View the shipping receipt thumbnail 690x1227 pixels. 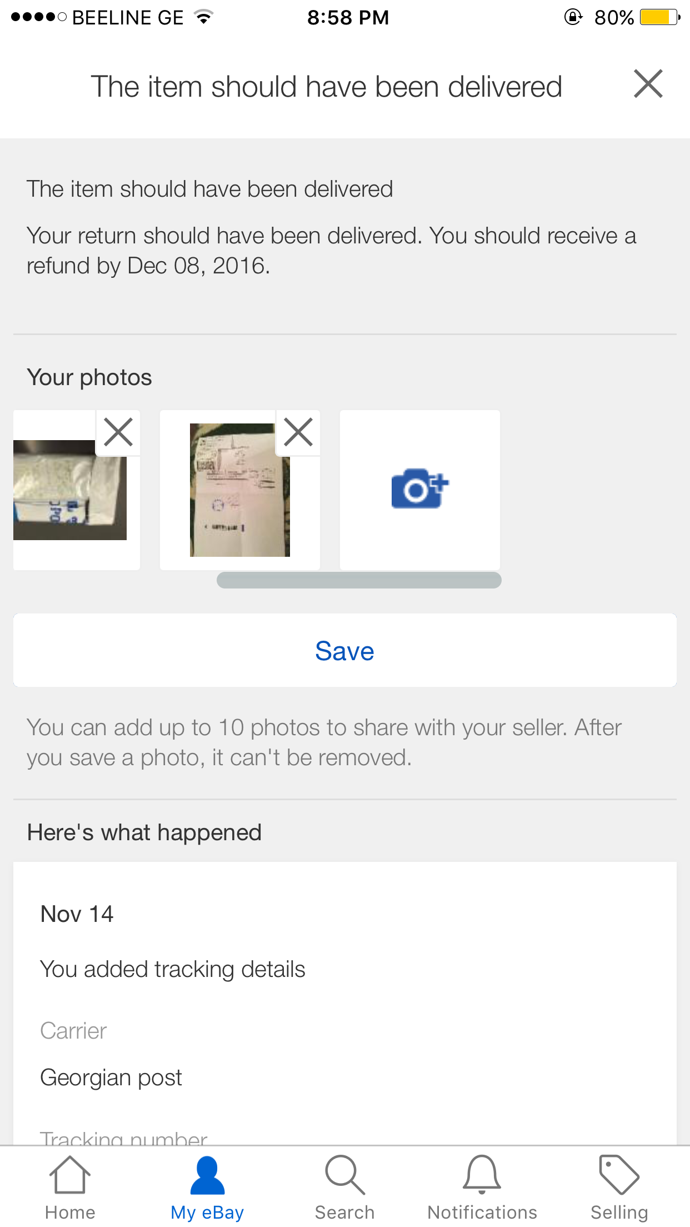click(240, 490)
